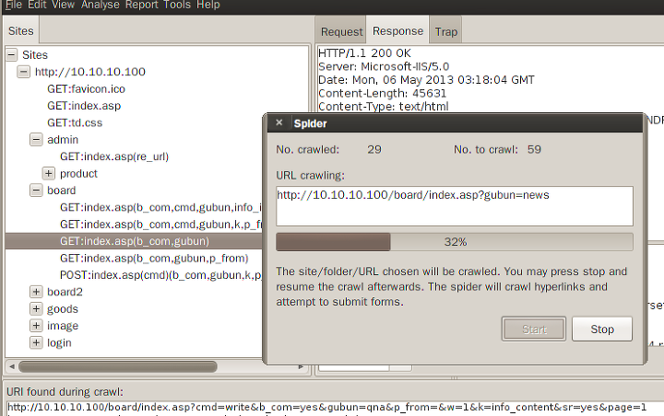Click the product folder label

click(78, 173)
